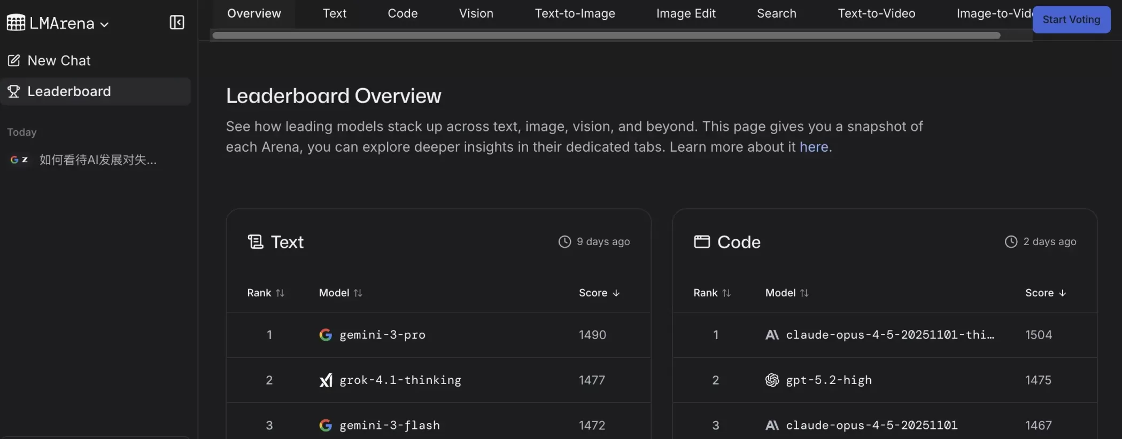Sort Code table using the Score arrow icon
Image resolution: width=1122 pixels, height=439 pixels.
click(1063, 293)
